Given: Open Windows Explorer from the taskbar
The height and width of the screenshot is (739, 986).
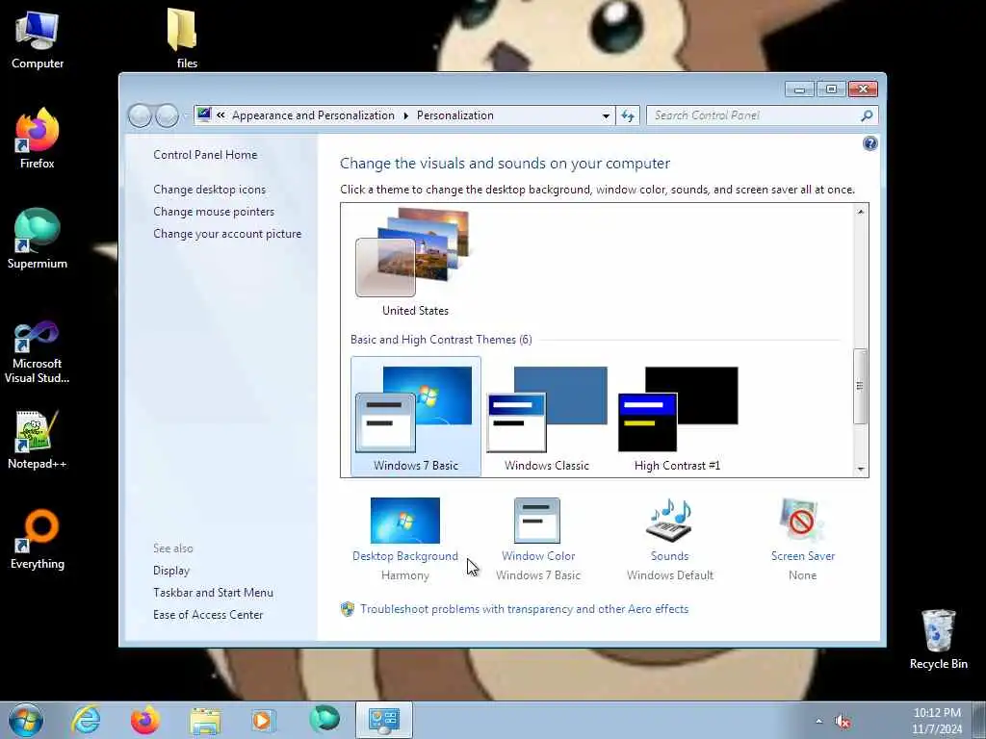Looking at the screenshot, I should [205, 721].
